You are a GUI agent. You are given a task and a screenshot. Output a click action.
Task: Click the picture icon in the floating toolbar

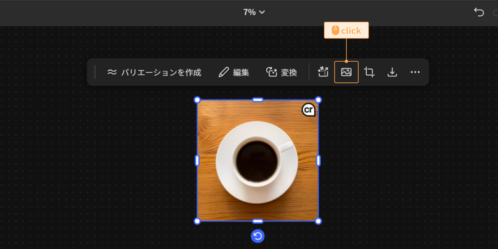346,72
